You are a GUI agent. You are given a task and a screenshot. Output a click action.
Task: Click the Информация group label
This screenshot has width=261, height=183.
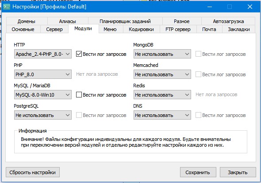point(33,131)
